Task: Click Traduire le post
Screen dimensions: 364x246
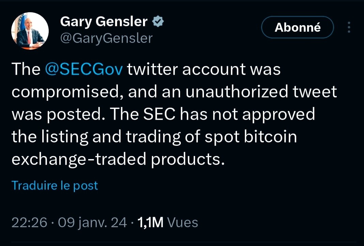Action: pyautogui.click(x=55, y=186)
